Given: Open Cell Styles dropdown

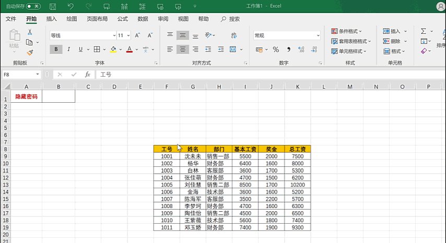Looking at the screenshot, I should (349, 52).
